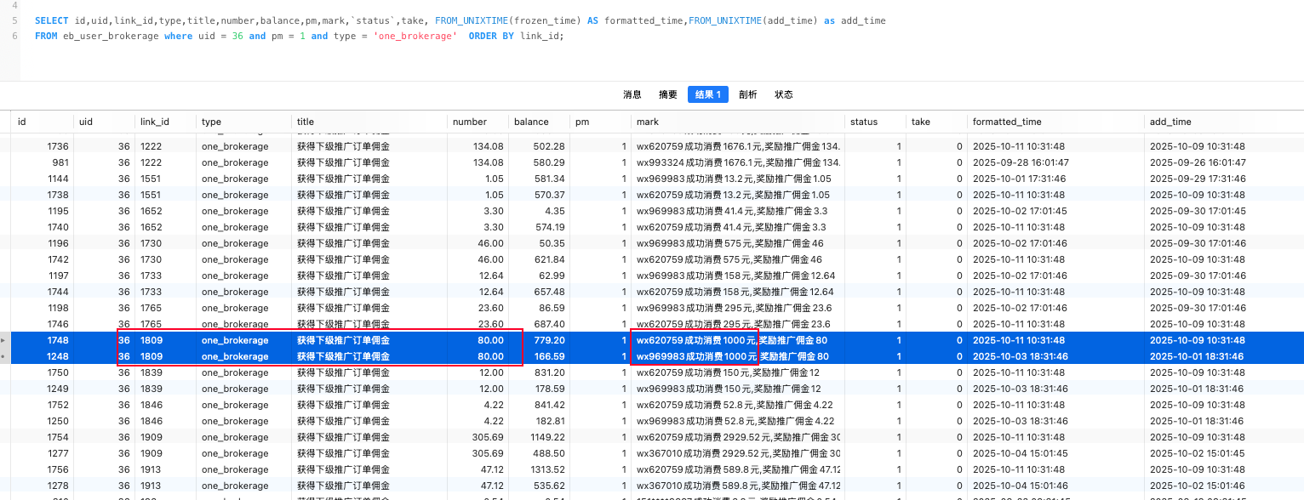Click the mark column header
This screenshot has height=500, width=1304.
(x=647, y=122)
